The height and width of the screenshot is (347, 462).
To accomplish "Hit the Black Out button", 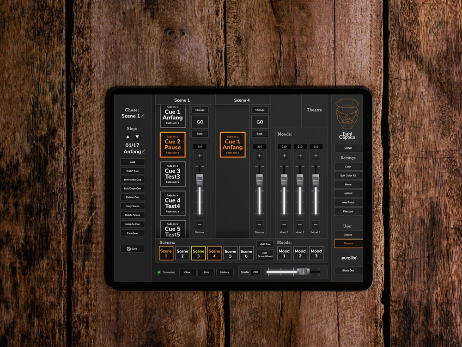I will [348, 271].
